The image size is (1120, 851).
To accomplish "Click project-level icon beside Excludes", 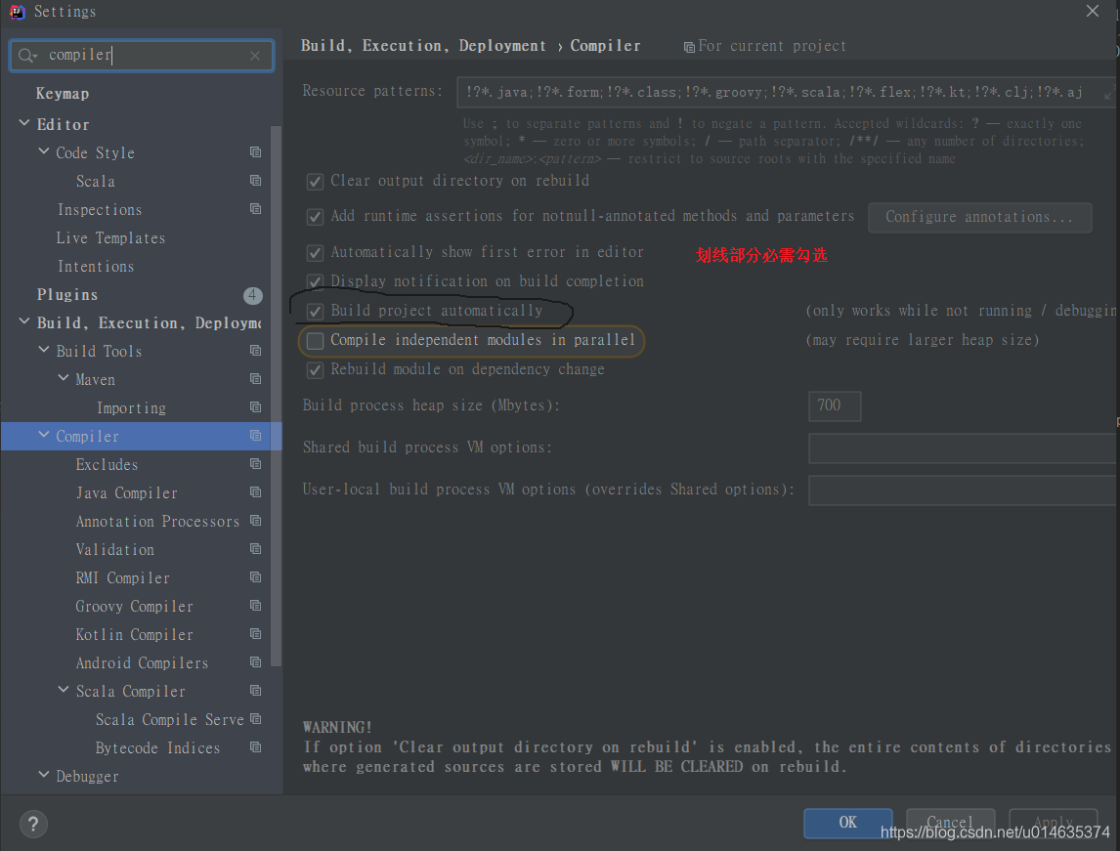I will coord(255,464).
